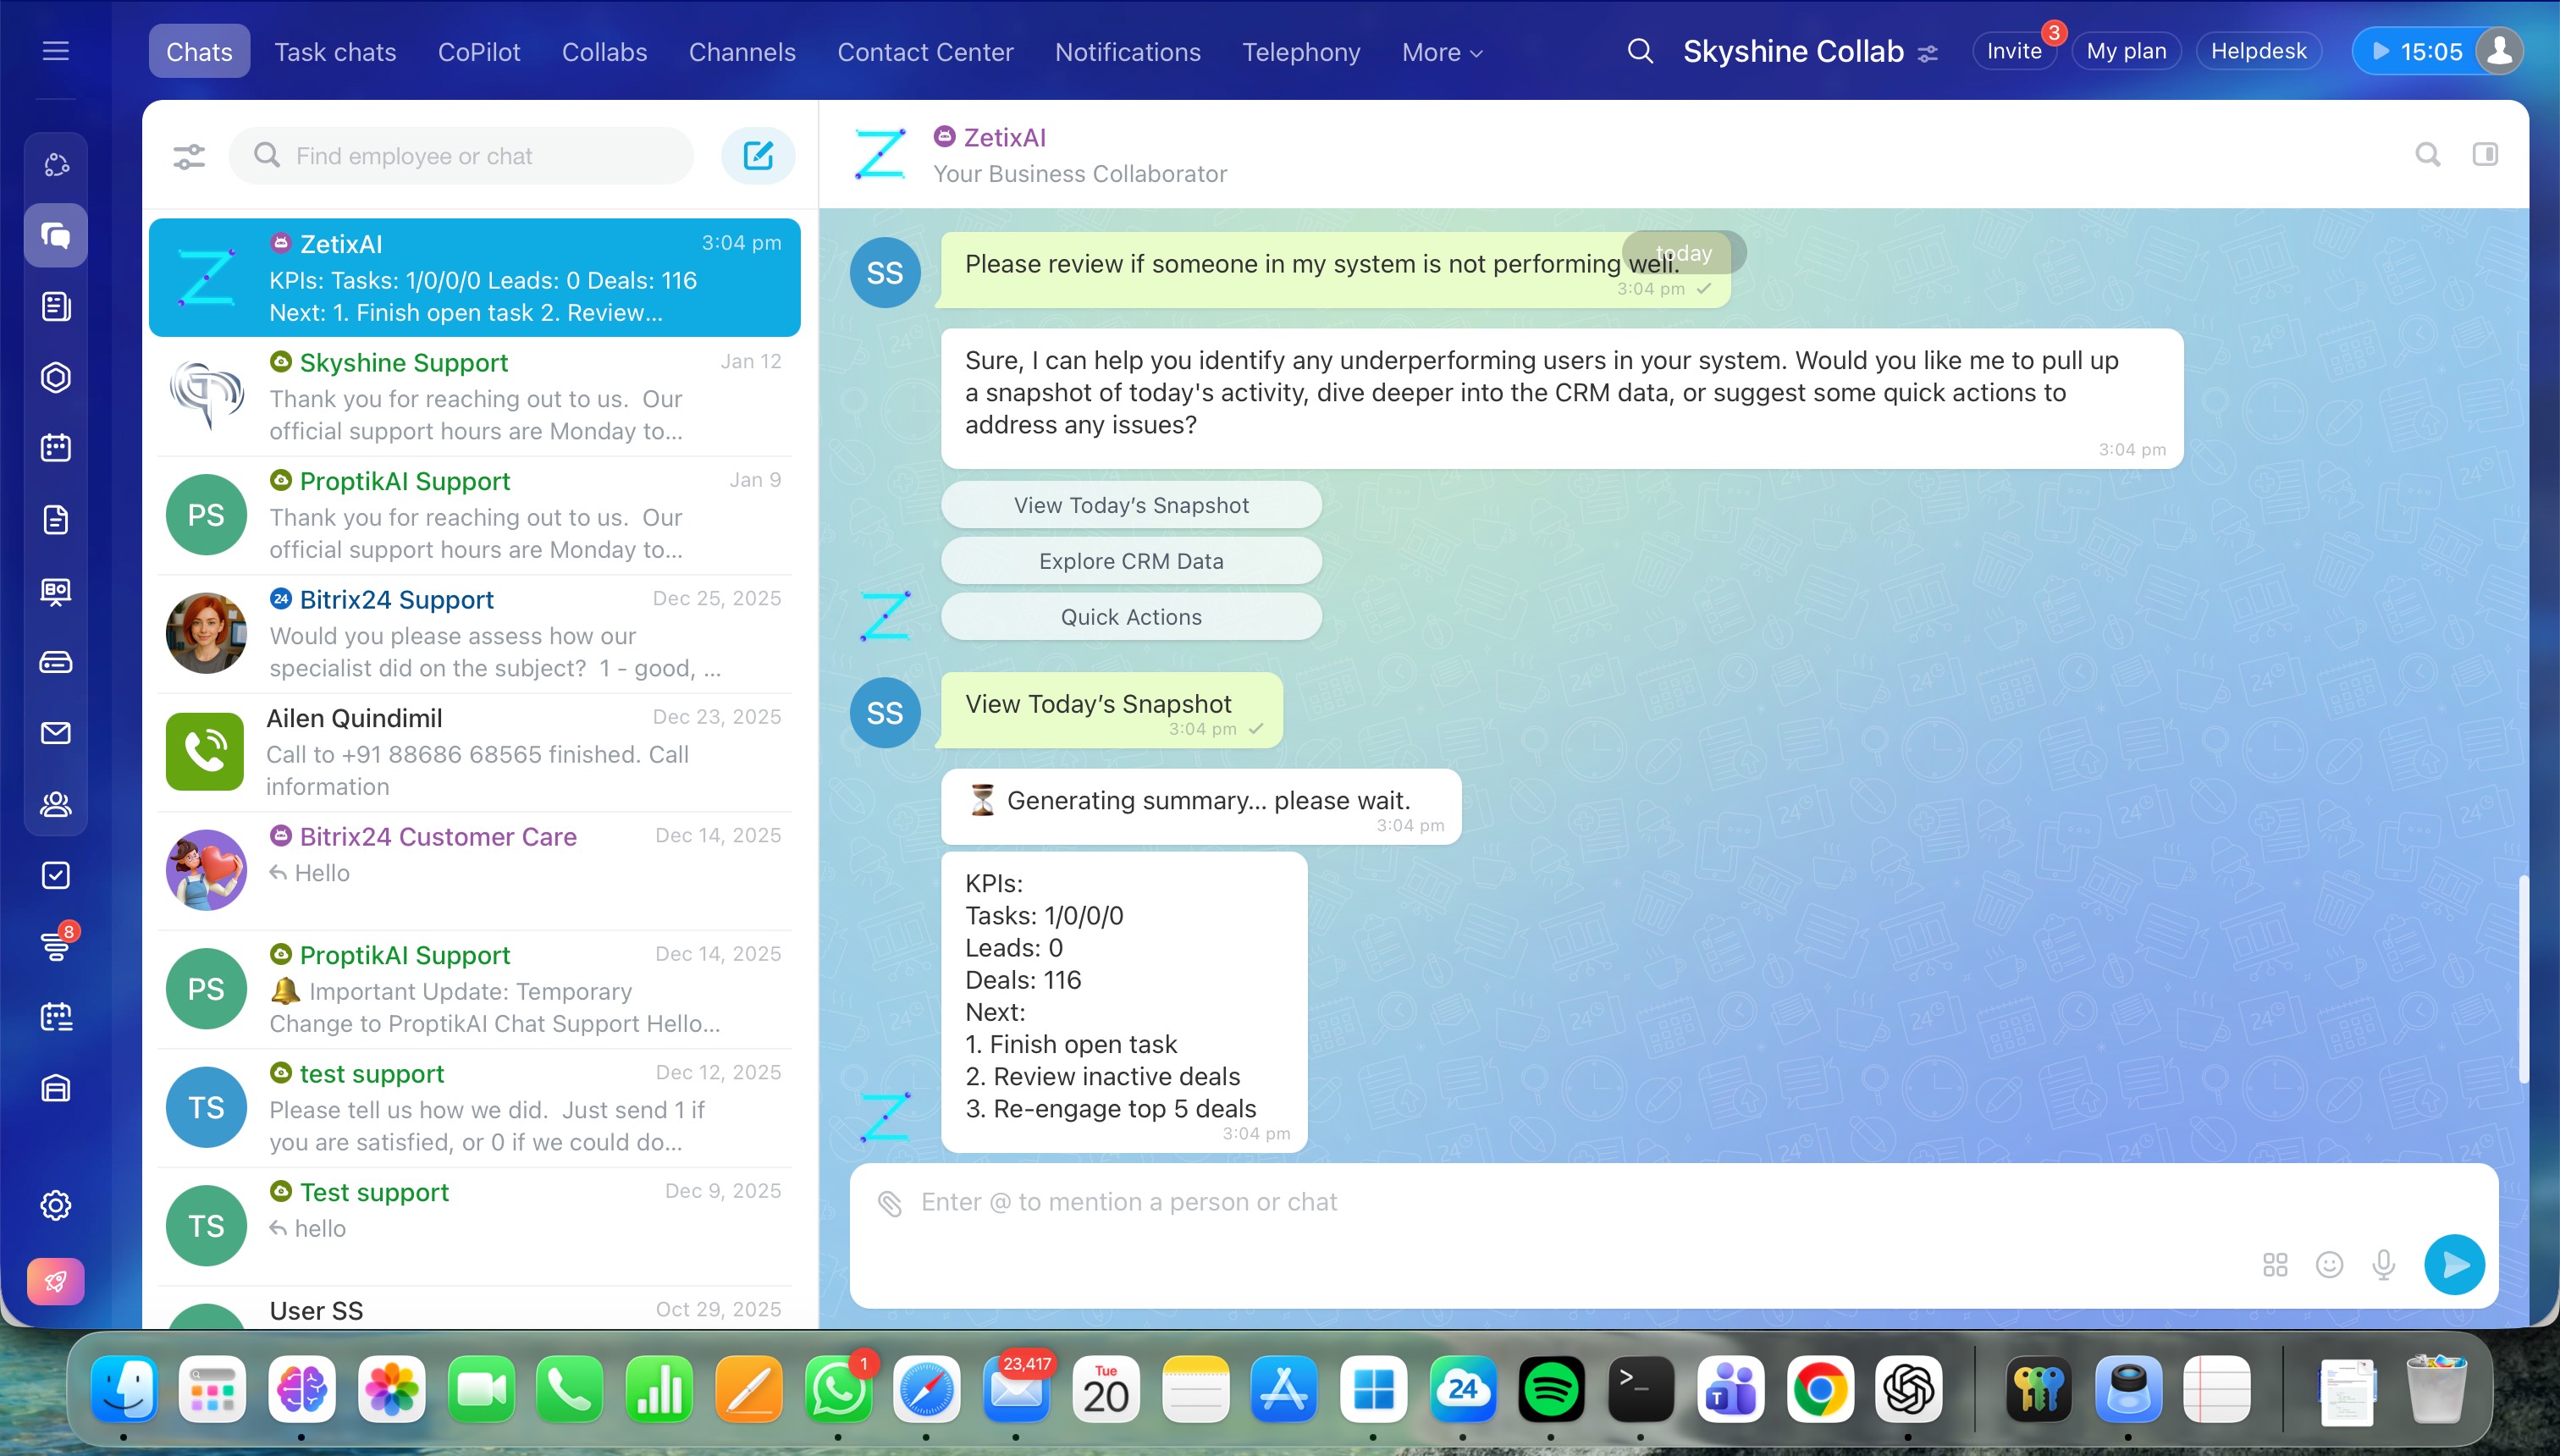2560x1456 pixels.
Task: Expand the More dropdown menu
Action: click(1441, 52)
